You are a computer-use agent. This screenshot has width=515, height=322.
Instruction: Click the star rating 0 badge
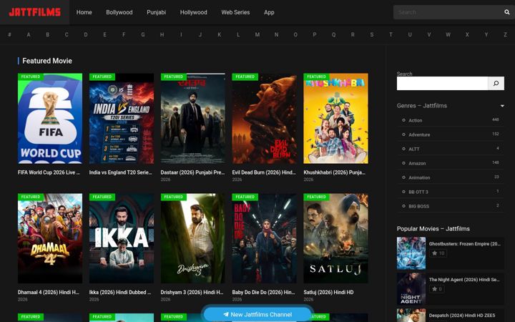click(x=436, y=289)
